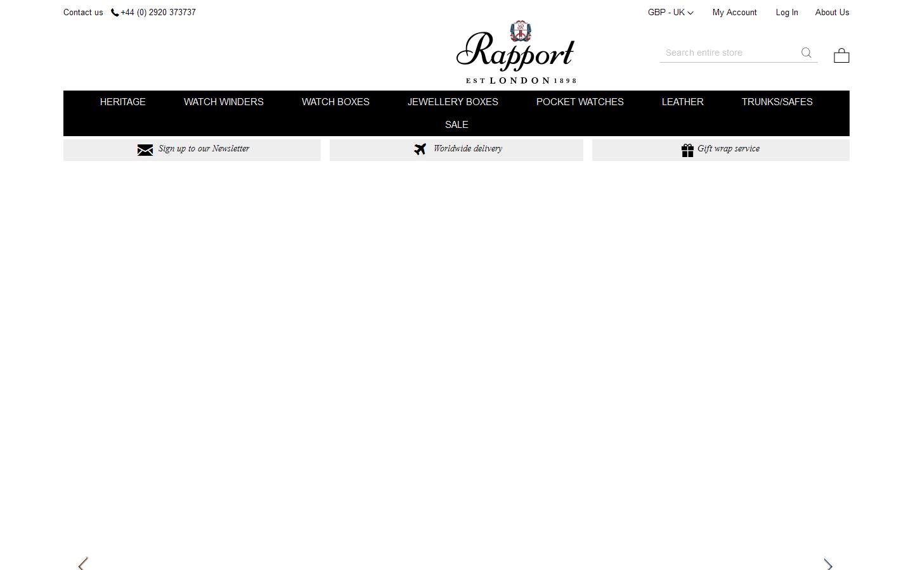Click Sign up to our Newsletter
Screen dimensions: 913x570
point(204,149)
